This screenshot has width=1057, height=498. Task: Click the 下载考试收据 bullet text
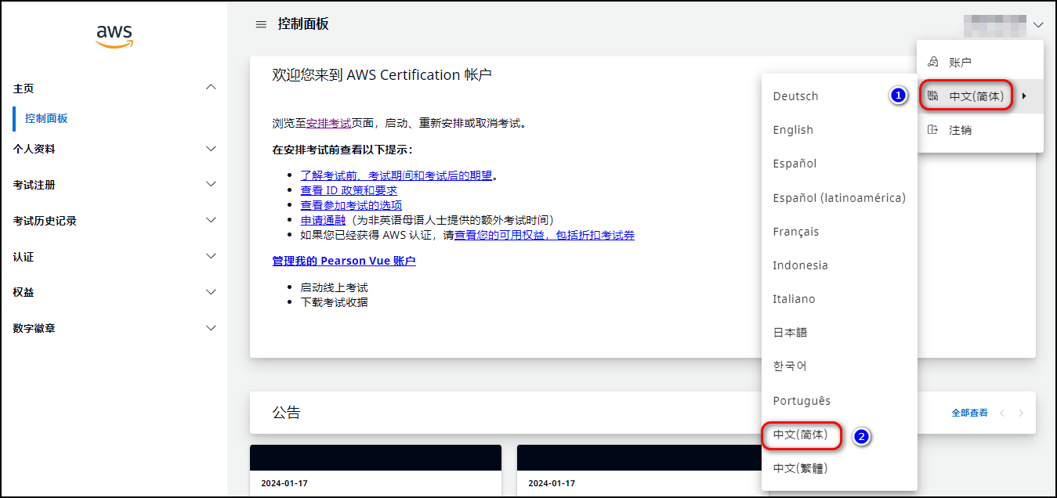[x=334, y=302]
